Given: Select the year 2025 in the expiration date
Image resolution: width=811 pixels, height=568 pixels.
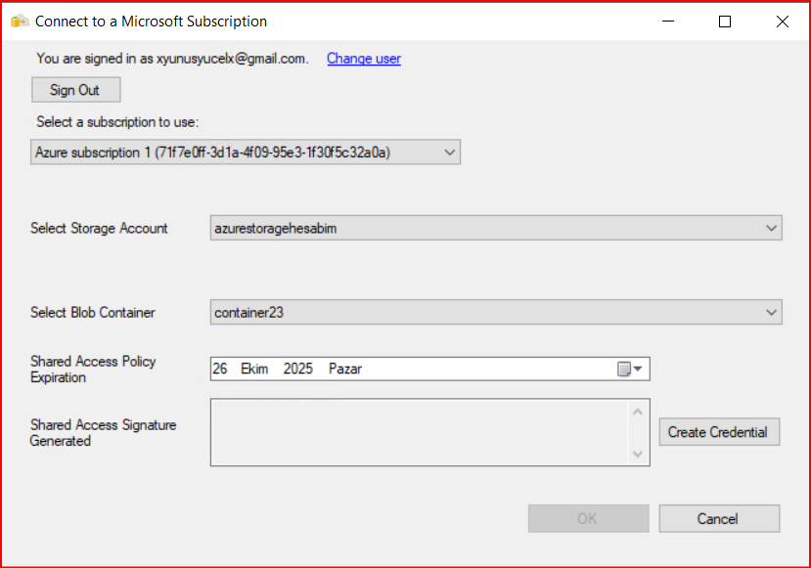Looking at the screenshot, I should [298, 370].
